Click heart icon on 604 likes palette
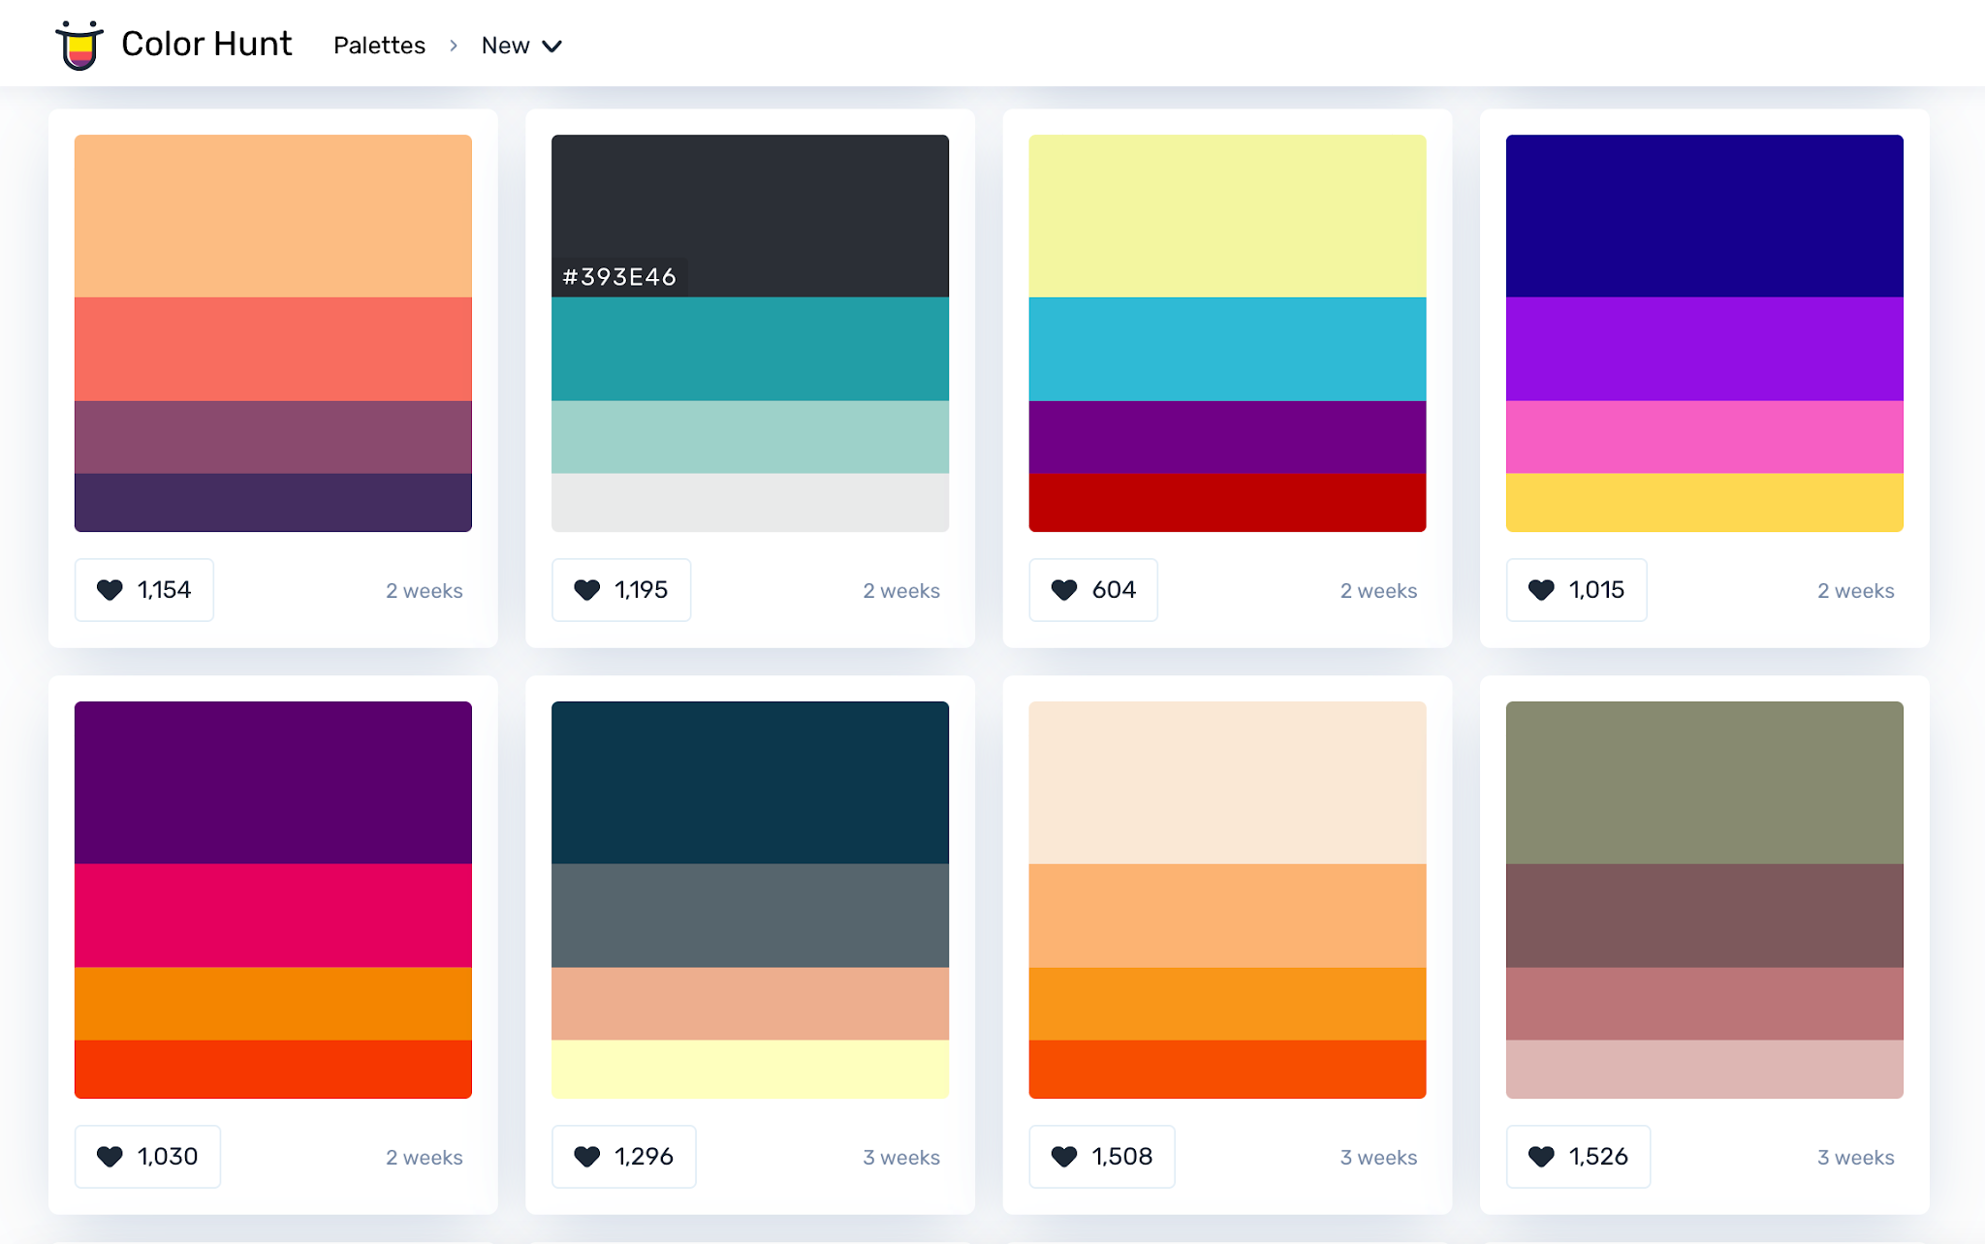 (1064, 590)
